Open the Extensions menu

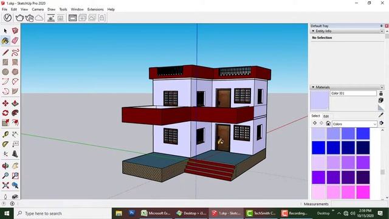coord(95,9)
